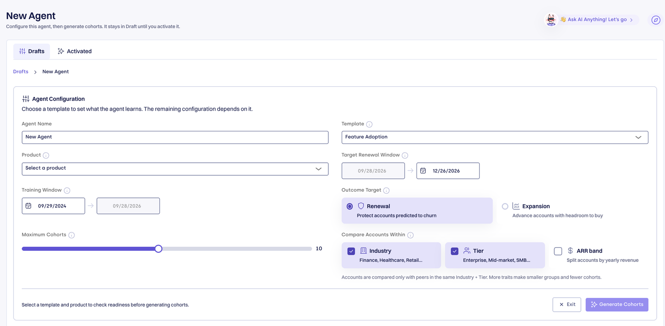Click the unfilled part of the cohorts slider track
The height and width of the screenshot is (326, 665).
pyautogui.click(x=237, y=249)
